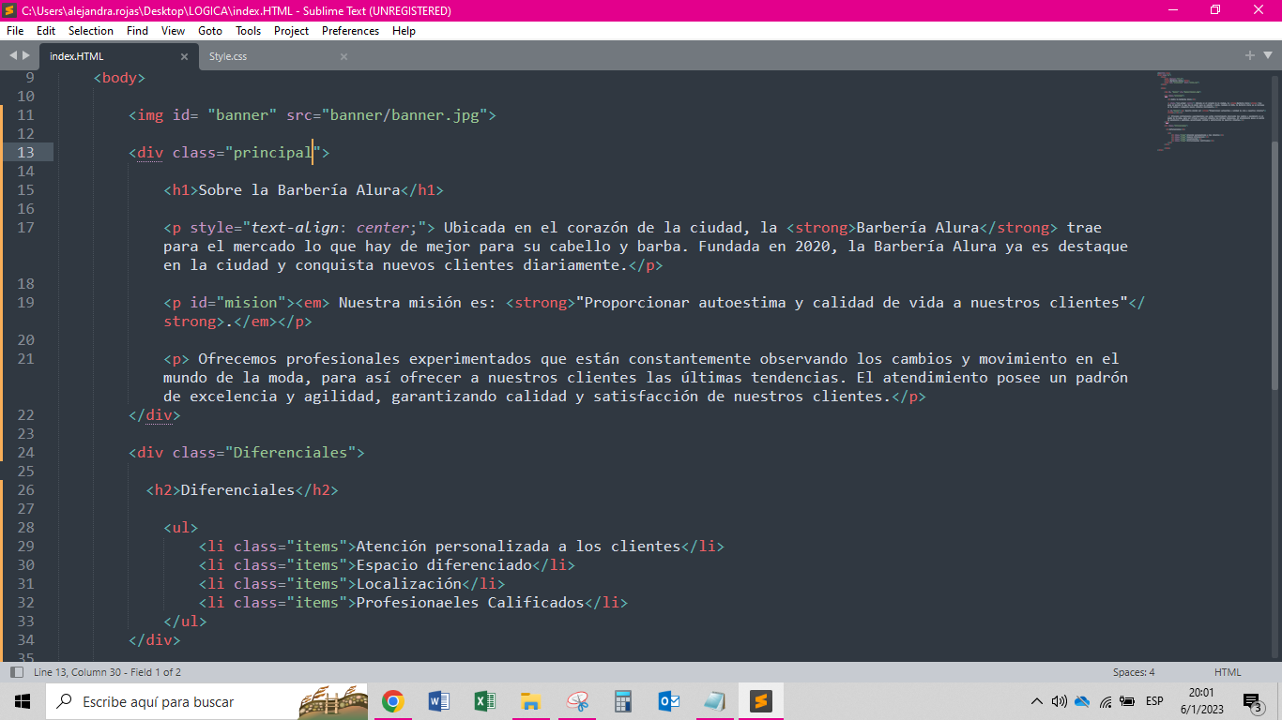Open the Help menu
Screen dimensions: 1282x720
pyautogui.click(x=404, y=31)
